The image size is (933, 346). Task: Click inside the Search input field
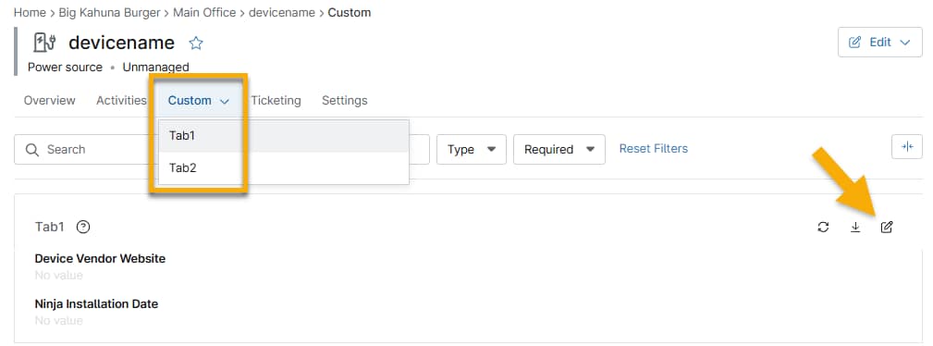click(90, 150)
